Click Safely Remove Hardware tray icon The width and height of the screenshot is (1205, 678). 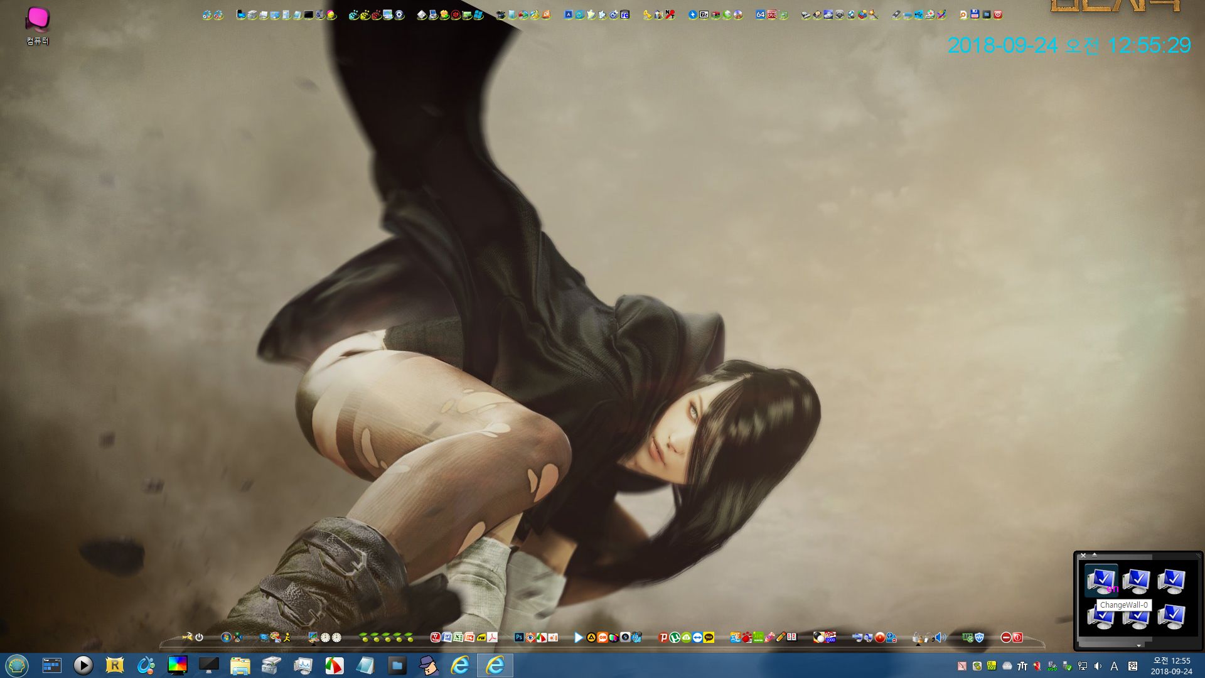click(1067, 666)
